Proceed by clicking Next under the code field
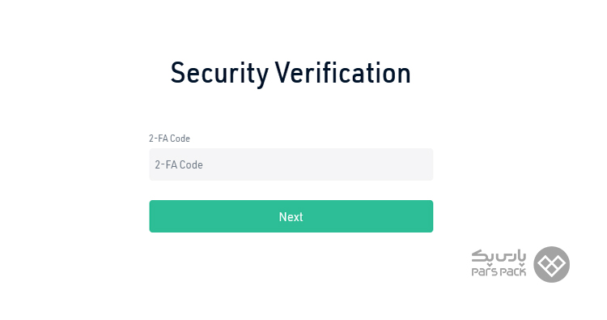 point(291,216)
